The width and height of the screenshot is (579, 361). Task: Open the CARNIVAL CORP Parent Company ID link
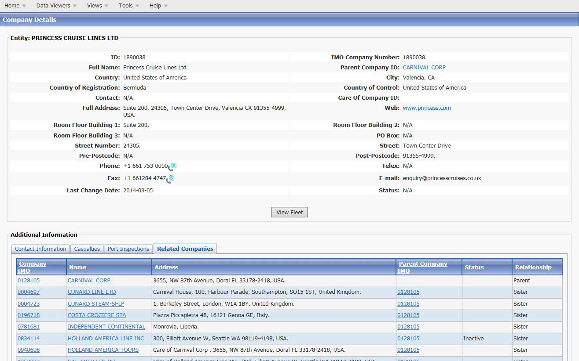point(424,68)
